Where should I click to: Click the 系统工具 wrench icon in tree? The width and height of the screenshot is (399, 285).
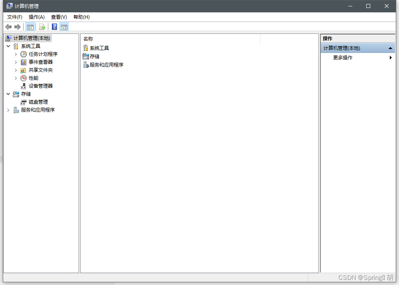point(16,46)
